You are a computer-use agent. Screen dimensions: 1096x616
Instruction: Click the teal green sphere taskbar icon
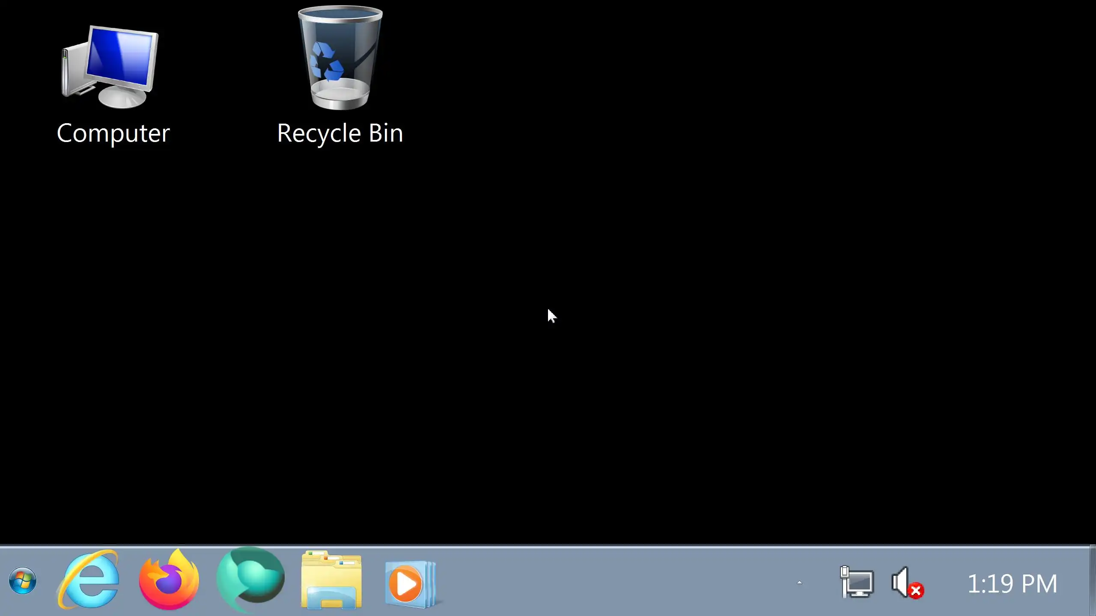click(250, 580)
